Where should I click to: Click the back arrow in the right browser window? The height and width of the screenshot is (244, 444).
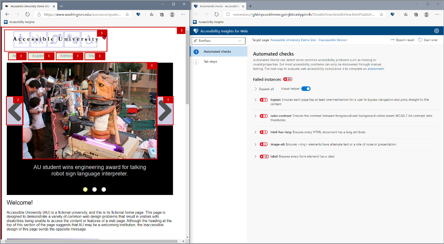[197, 14]
